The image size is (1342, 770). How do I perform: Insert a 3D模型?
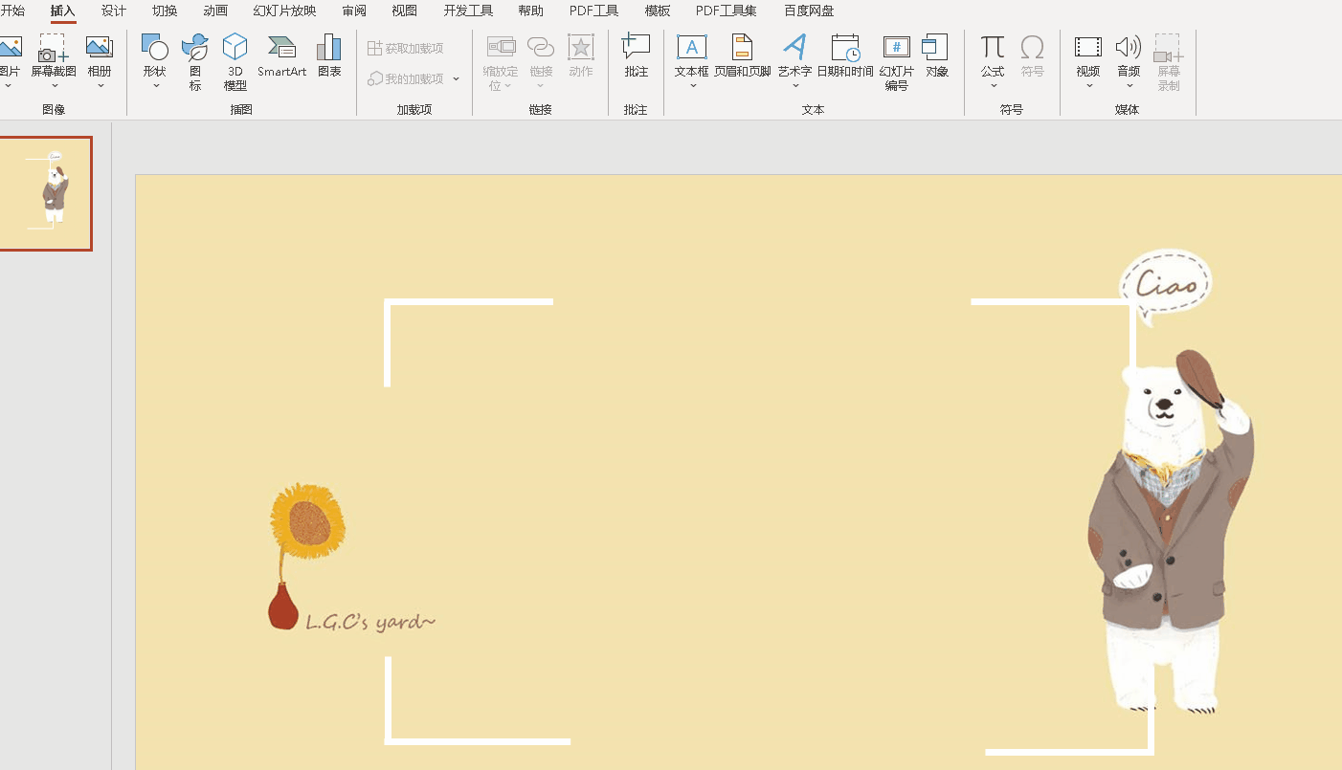point(235,62)
